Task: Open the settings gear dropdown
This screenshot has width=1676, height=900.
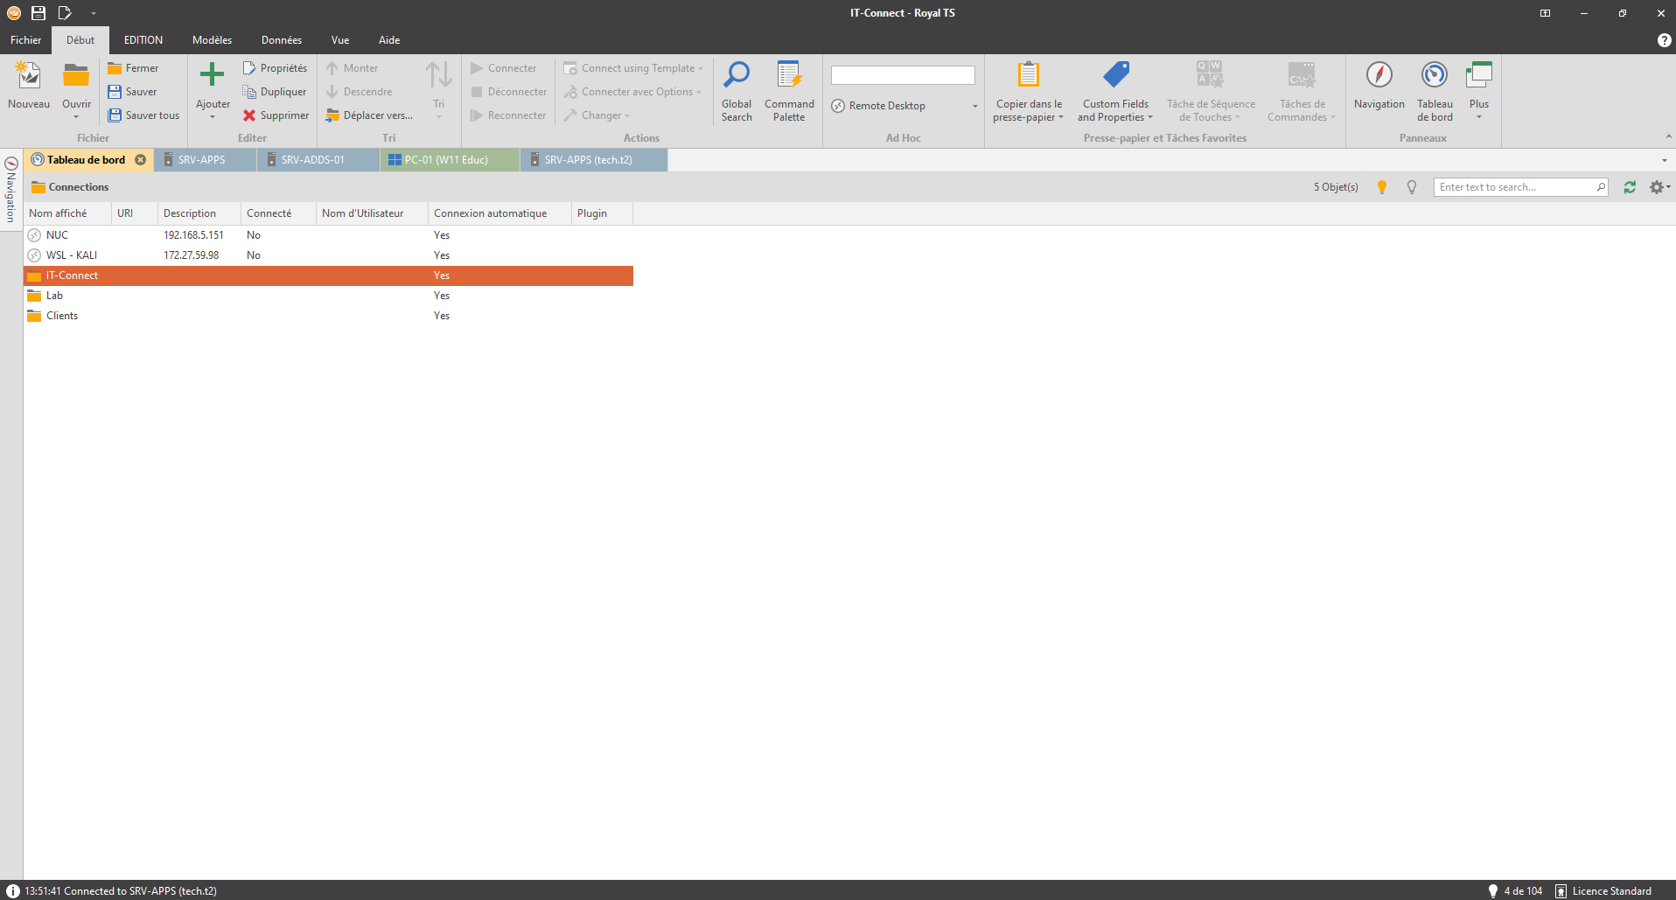Action: (1659, 187)
